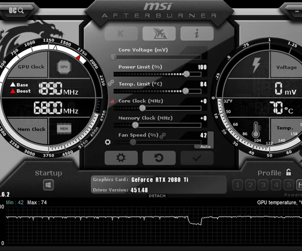Apply settings with the checkmark button
Image resolution: width=302 pixels, height=251 pixels.
tap(197, 158)
